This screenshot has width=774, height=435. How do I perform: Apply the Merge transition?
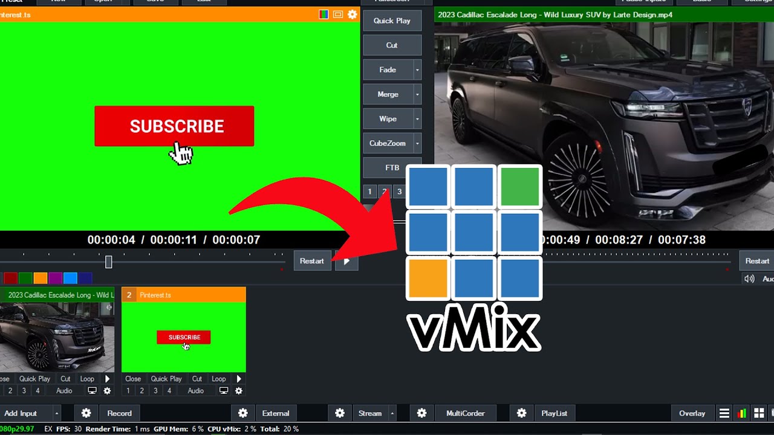[388, 94]
